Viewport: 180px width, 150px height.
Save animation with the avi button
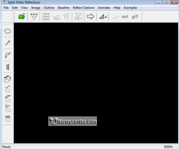tap(125, 17)
